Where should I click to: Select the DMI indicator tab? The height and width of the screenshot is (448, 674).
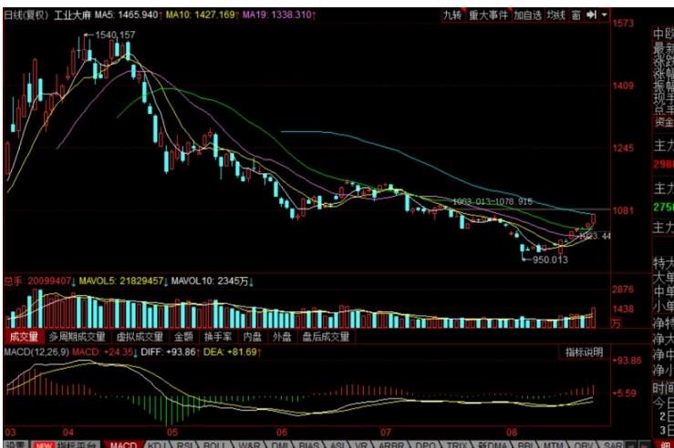279,444
